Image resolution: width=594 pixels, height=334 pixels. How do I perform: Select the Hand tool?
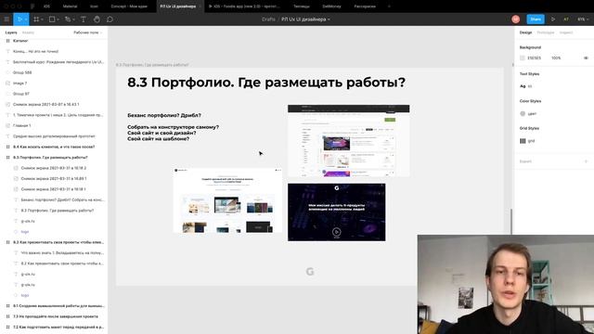(97, 19)
